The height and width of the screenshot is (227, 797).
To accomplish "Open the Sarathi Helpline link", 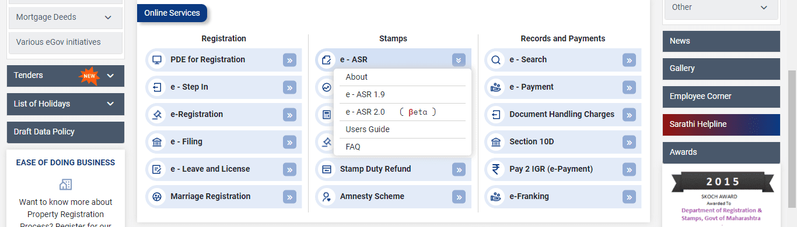I will pos(721,125).
